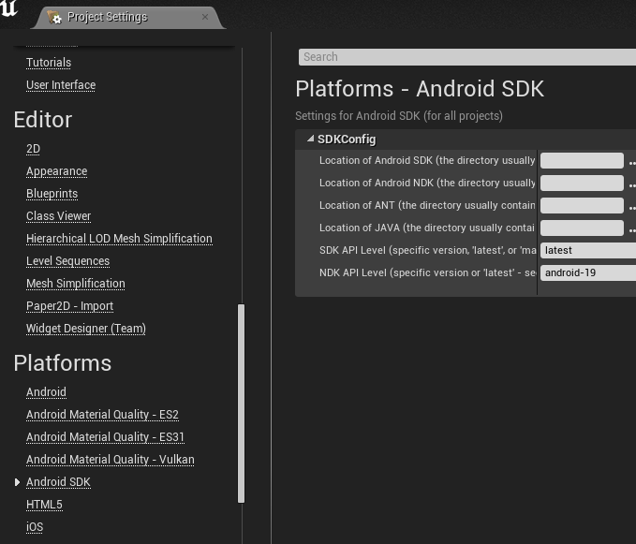Open Hierarchical LOD Mesh Simplification settings

pyautogui.click(x=119, y=239)
